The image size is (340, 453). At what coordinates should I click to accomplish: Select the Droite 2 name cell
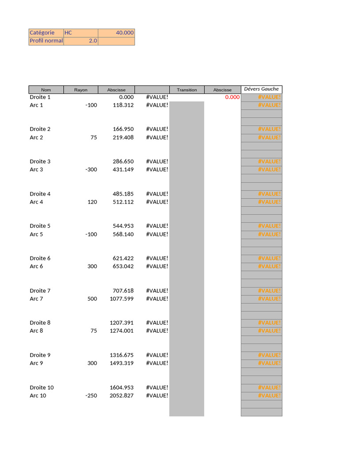click(x=40, y=129)
